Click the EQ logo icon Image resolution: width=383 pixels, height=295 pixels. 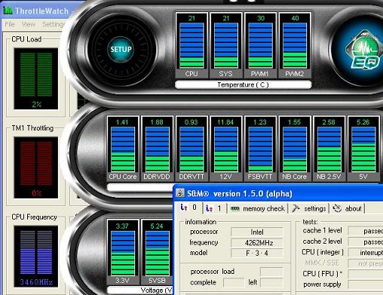click(x=364, y=51)
